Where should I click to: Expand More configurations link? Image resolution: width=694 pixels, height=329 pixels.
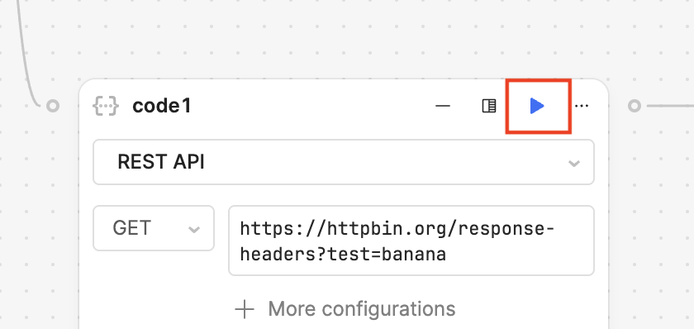coord(362,309)
